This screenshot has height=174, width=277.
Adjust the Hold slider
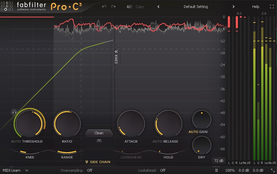pyautogui.click(x=168, y=152)
